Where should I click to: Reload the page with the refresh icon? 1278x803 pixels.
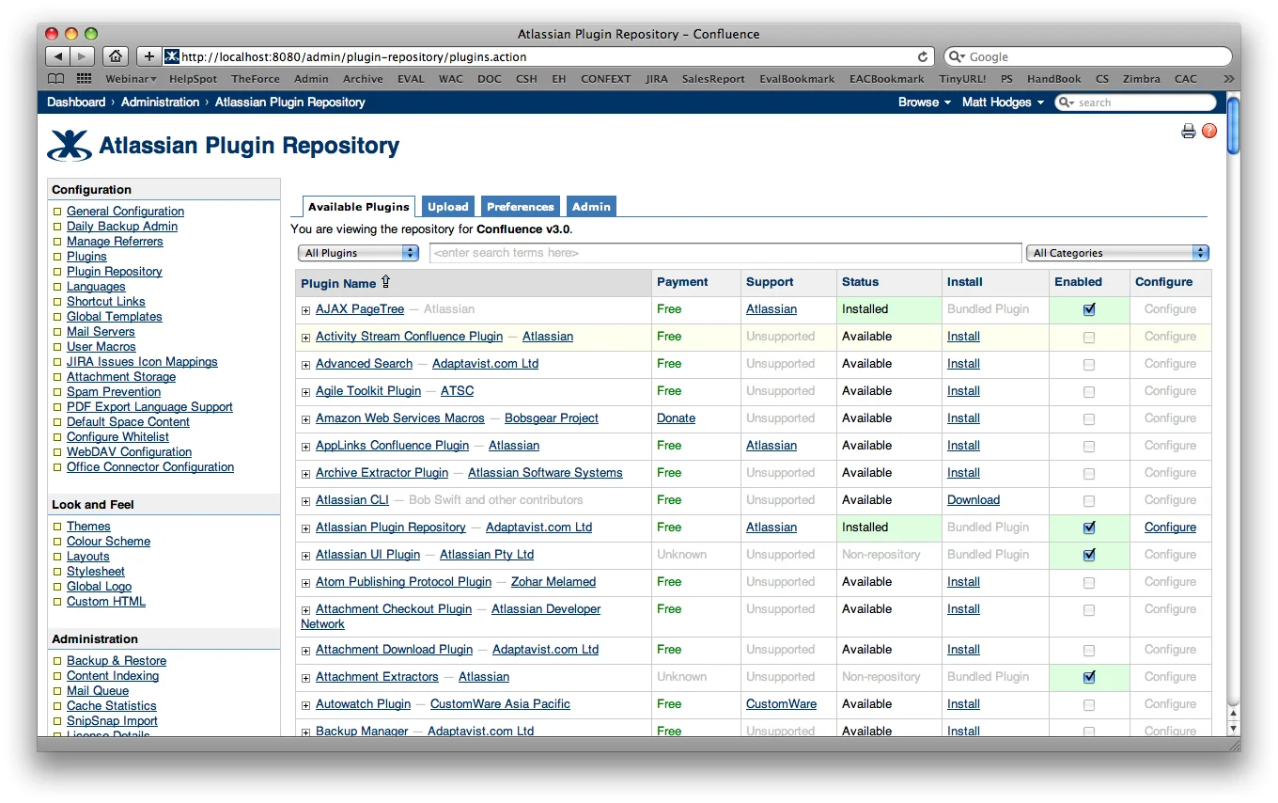923,56
